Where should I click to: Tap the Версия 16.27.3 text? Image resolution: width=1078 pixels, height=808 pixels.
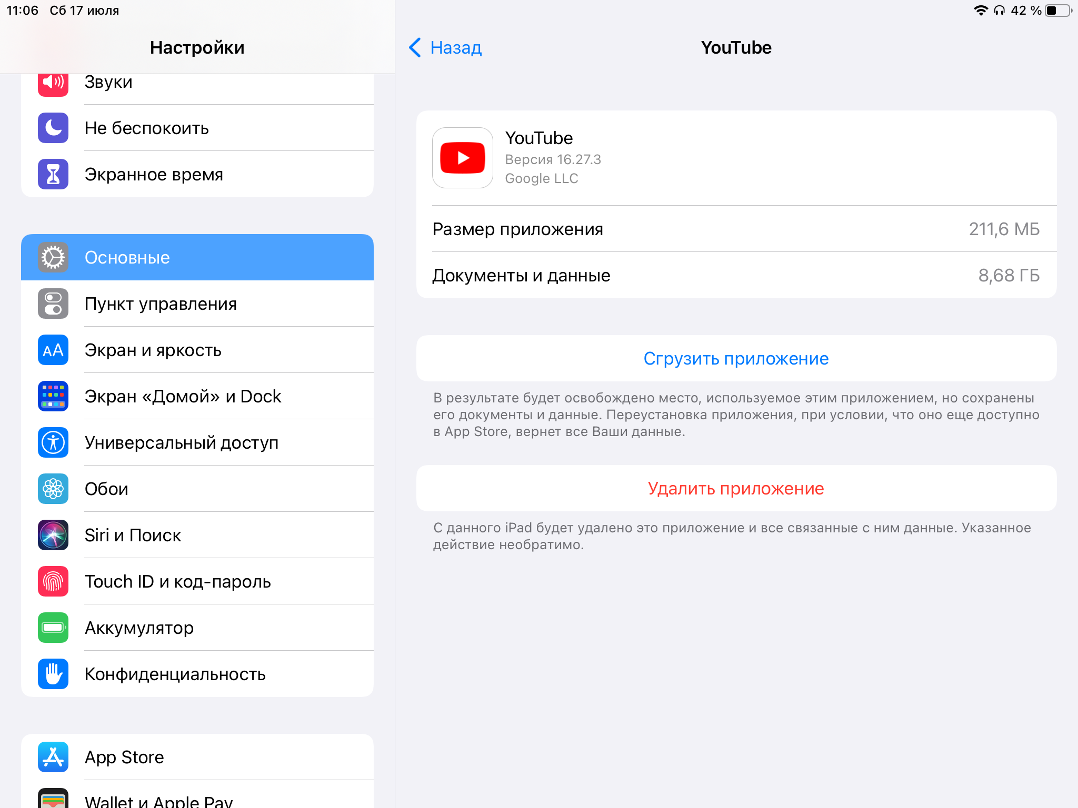(x=553, y=159)
